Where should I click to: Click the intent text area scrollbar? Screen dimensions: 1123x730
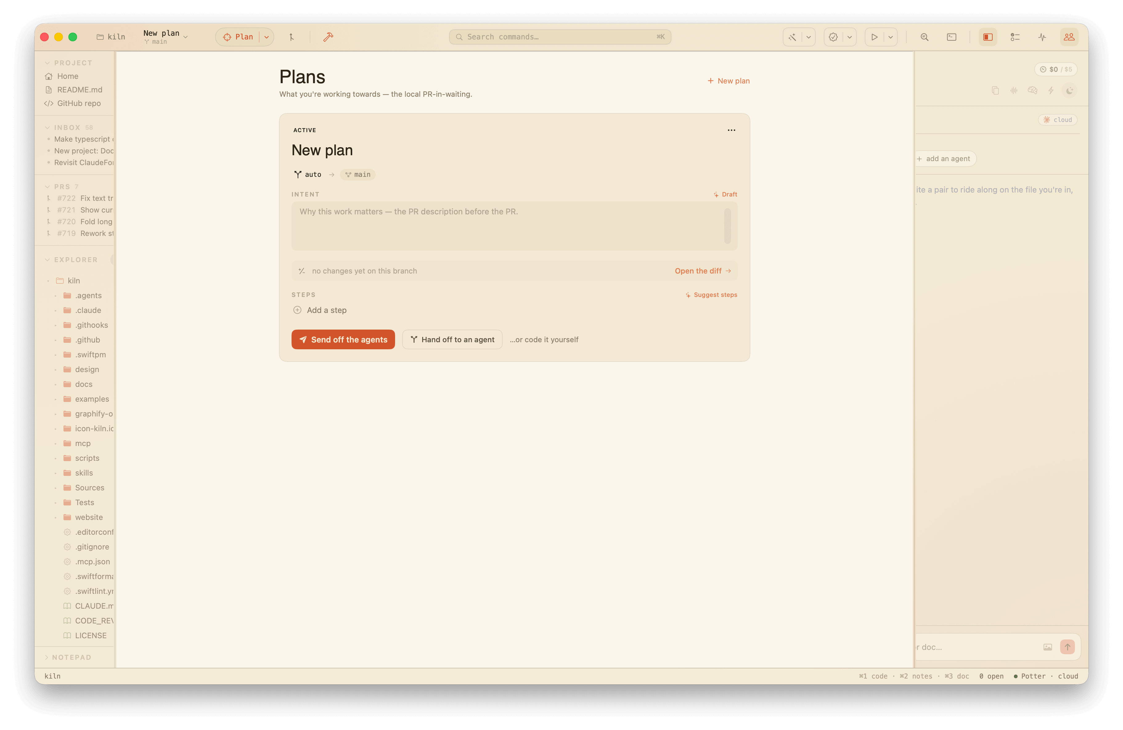(x=727, y=226)
